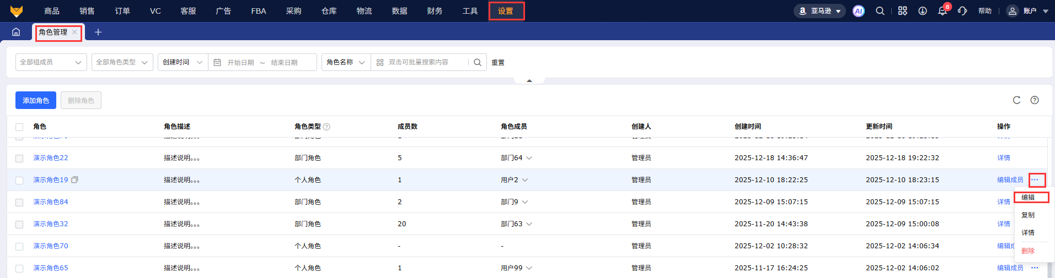Open the help question mark icon
Screen dimensions: 1055x278
(1035, 100)
